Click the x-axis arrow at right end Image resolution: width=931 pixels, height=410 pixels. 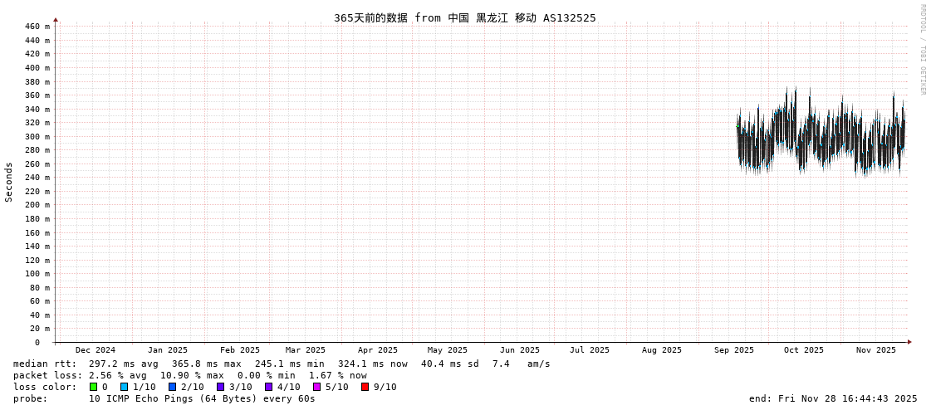click(x=909, y=342)
